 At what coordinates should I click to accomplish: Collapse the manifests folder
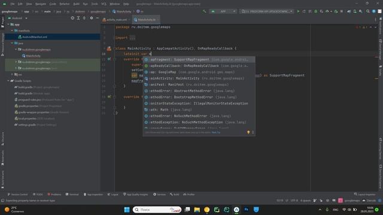point(12,30)
